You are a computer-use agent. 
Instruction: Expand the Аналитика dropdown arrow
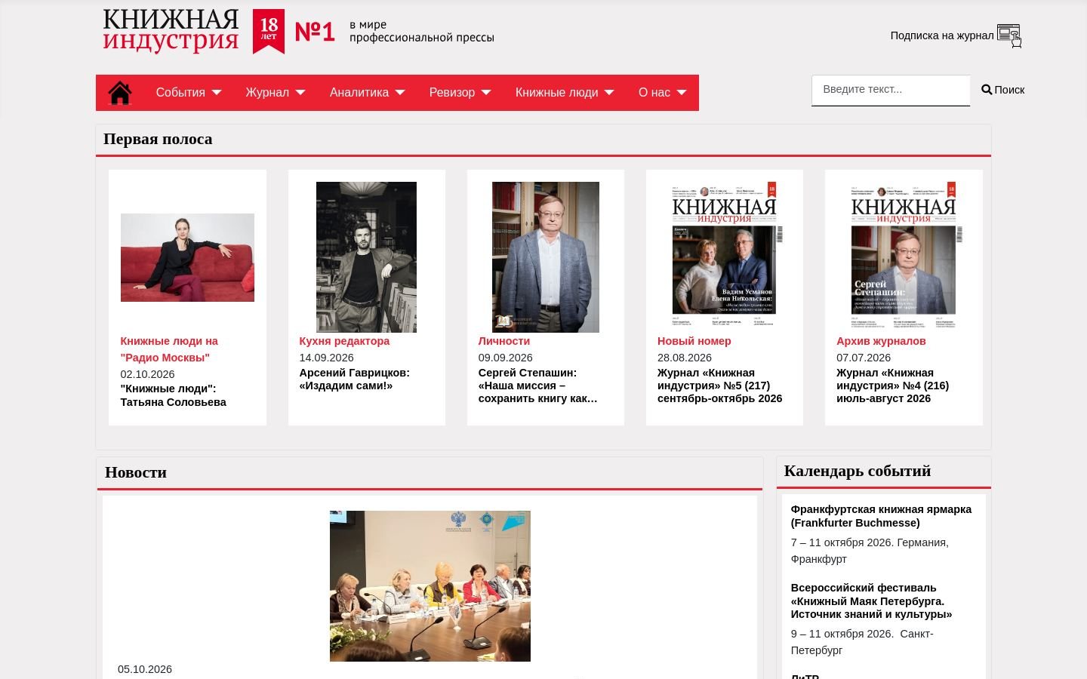[400, 93]
